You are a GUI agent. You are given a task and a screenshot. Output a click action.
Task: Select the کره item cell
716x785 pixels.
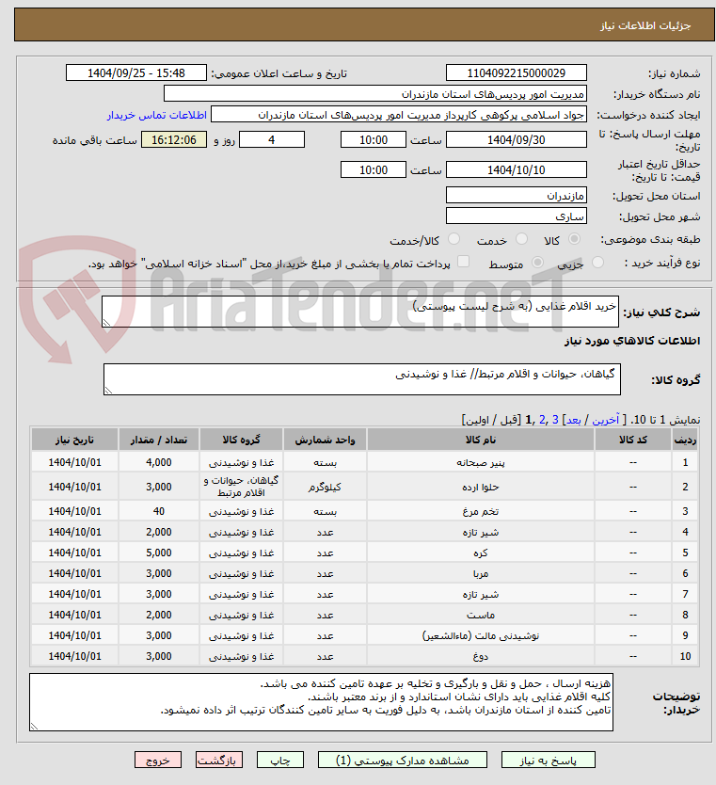pos(481,553)
